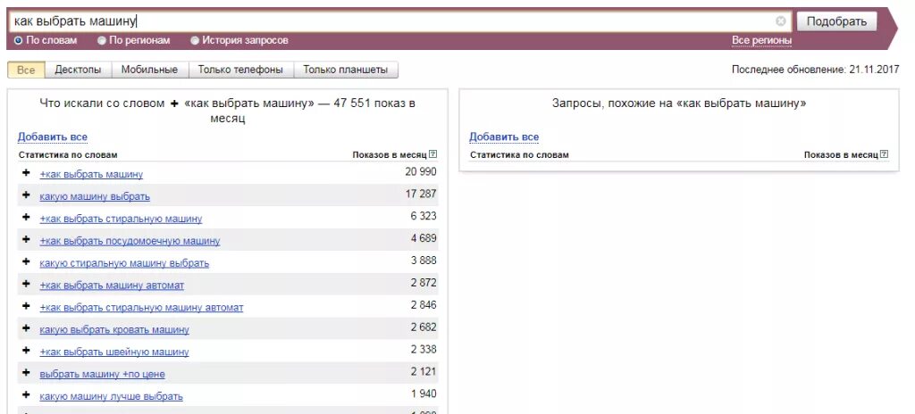
Task: Switch to the 'Мобильные' tab
Action: pos(149,70)
